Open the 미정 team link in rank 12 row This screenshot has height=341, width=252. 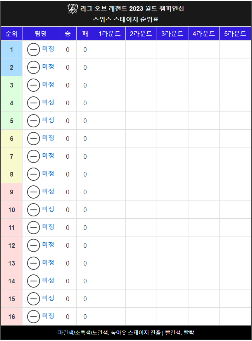[x=48, y=245]
